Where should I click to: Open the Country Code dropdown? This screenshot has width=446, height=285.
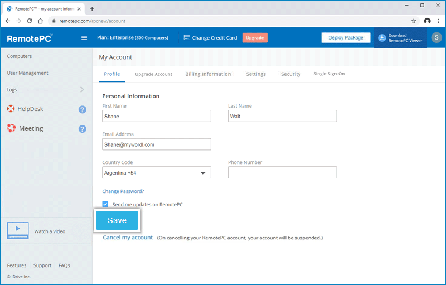pyautogui.click(x=157, y=172)
